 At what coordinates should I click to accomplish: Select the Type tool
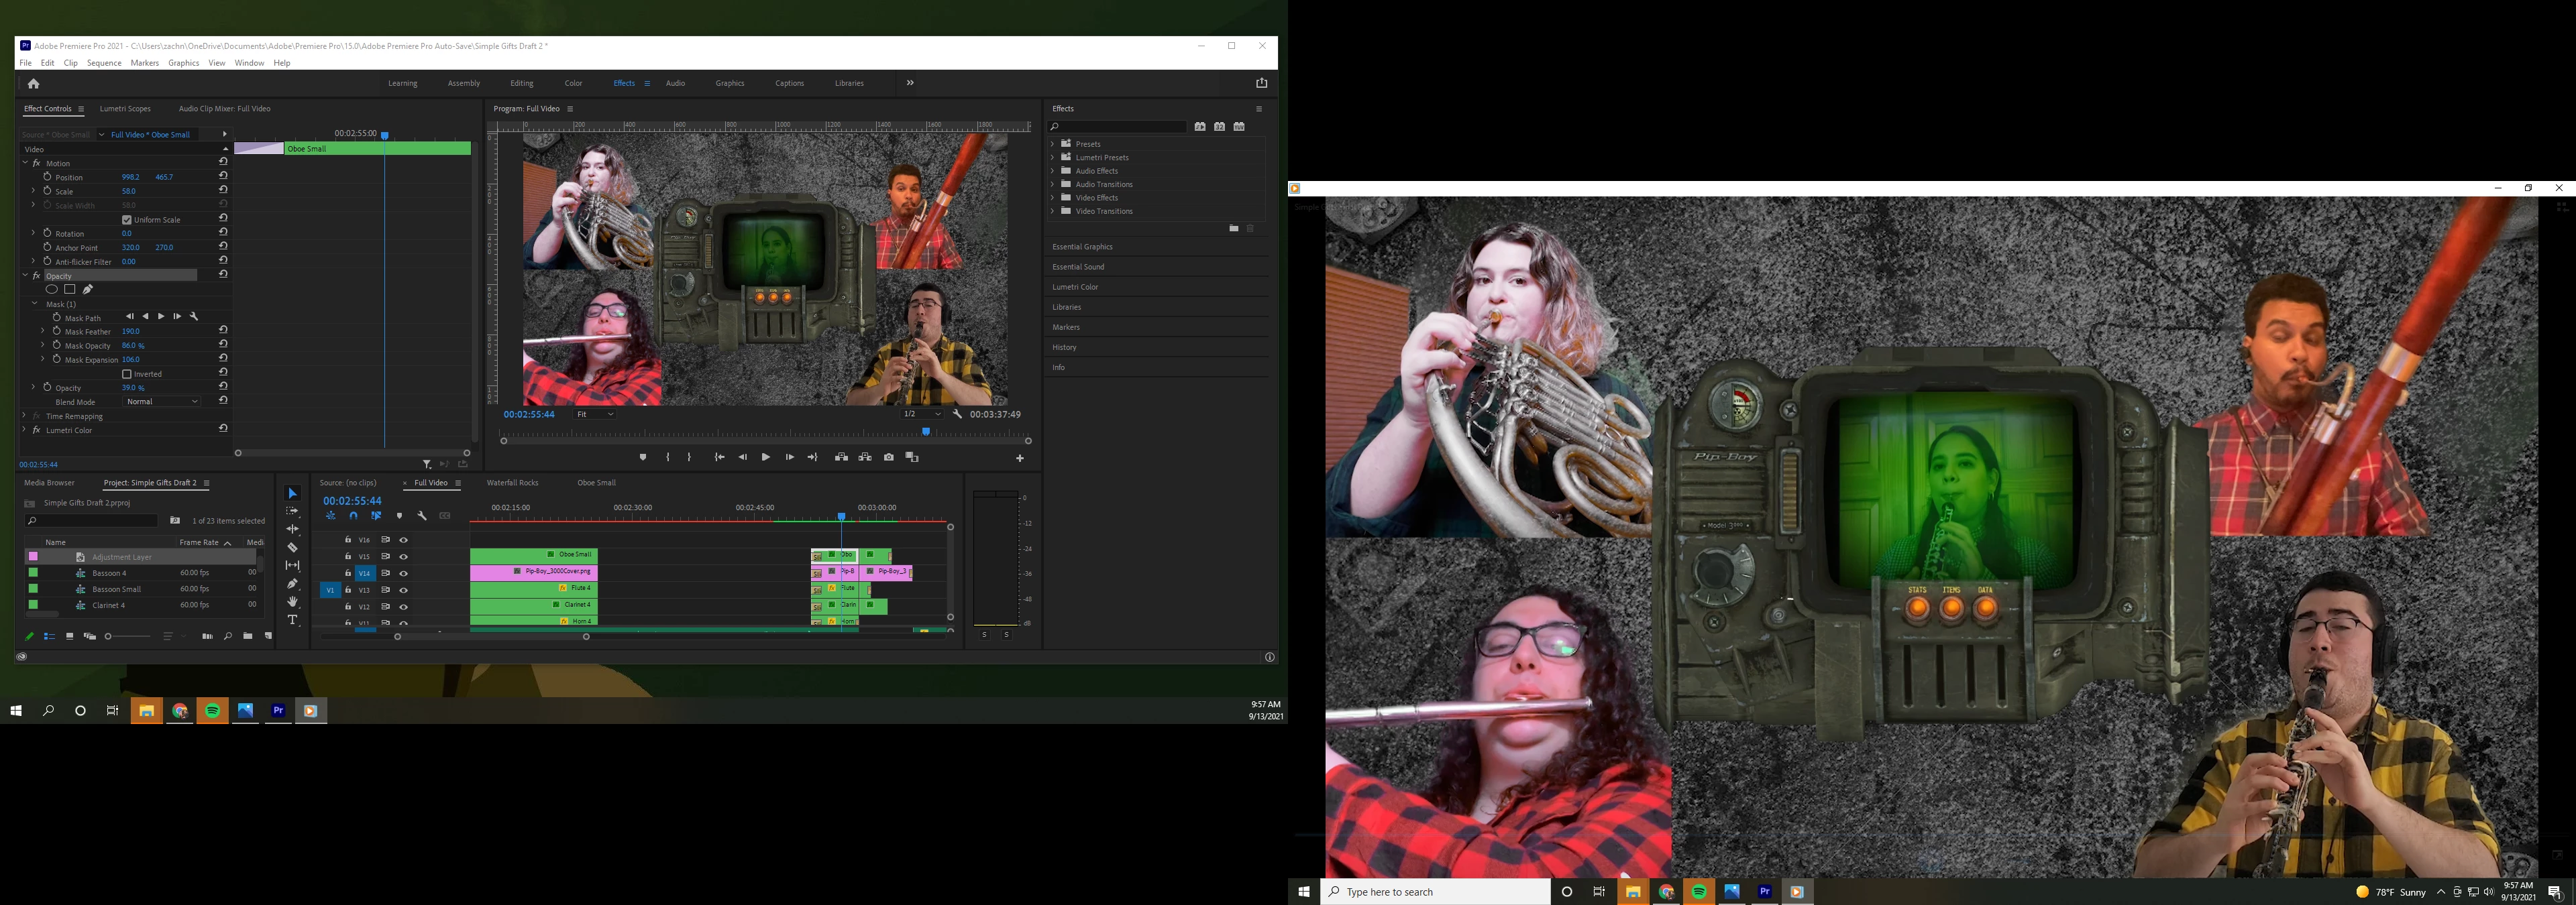[292, 620]
